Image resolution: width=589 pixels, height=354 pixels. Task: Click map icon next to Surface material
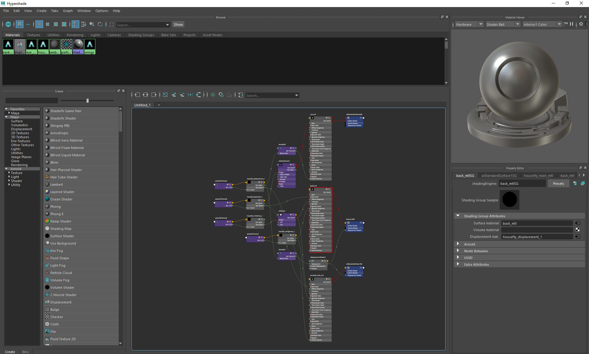coord(578,223)
